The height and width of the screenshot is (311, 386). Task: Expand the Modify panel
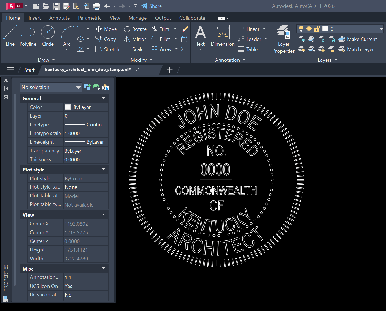click(x=141, y=60)
